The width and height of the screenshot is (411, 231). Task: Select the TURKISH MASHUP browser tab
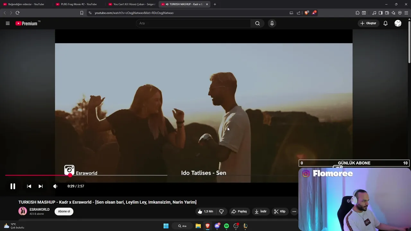184,4
